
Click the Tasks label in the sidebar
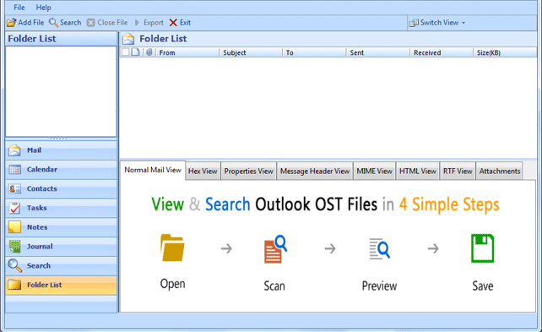click(x=36, y=208)
